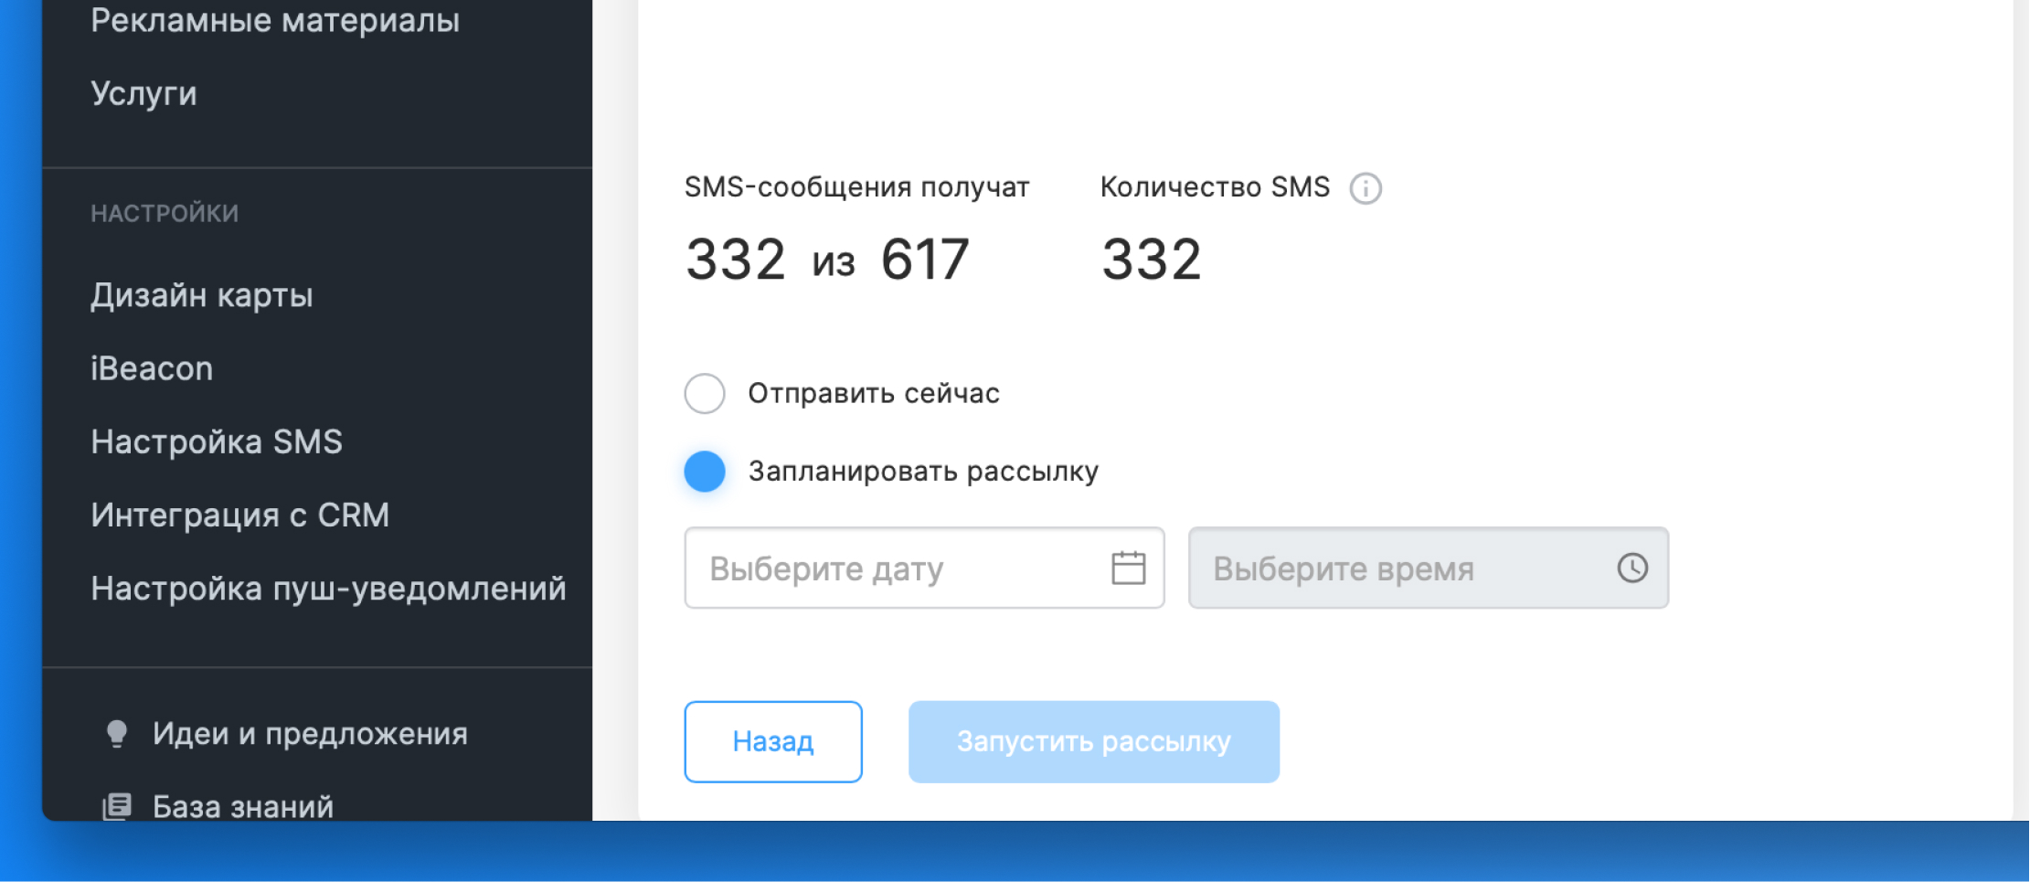The width and height of the screenshot is (2030, 882).
Task: Open Настройка пуш-уведомлений
Action: click(x=329, y=588)
